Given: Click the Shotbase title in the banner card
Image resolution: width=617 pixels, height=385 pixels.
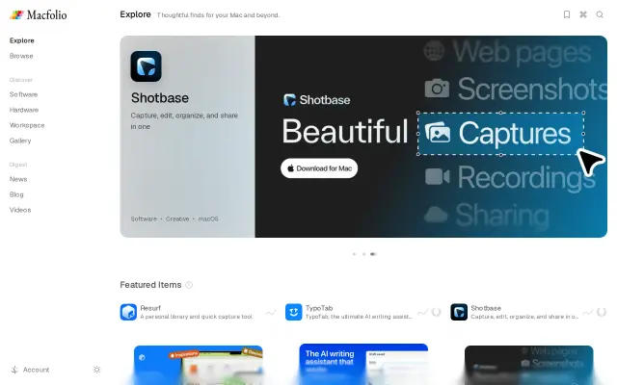Looking at the screenshot, I should click(x=160, y=97).
